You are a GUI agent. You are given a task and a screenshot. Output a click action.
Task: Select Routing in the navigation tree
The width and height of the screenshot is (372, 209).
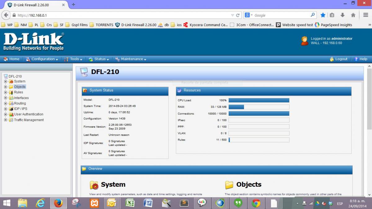click(20, 103)
